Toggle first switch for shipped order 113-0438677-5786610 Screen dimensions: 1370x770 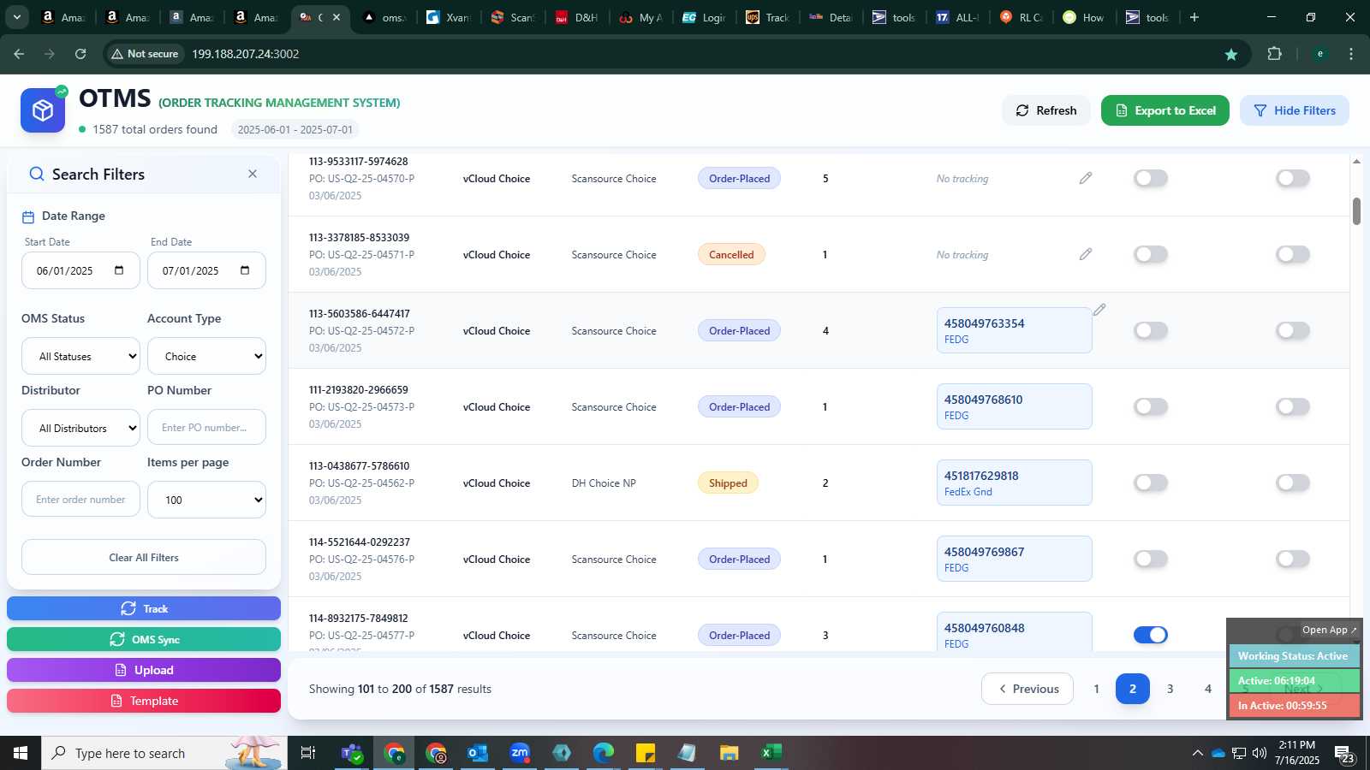point(1151,483)
